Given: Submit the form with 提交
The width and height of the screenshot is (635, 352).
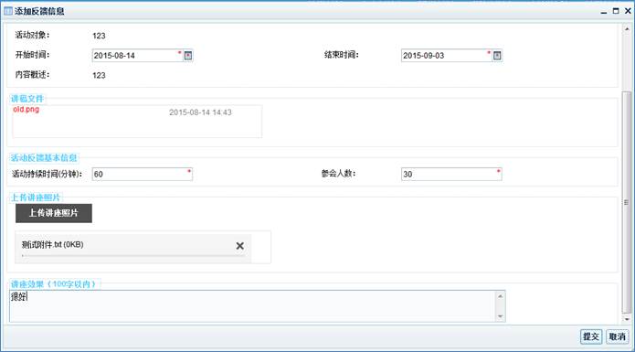Looking at the screenshot, I should pyautogui.click(x=591, y=336).
